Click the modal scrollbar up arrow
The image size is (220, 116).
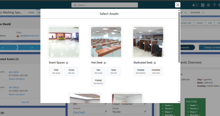coord(179,10)
